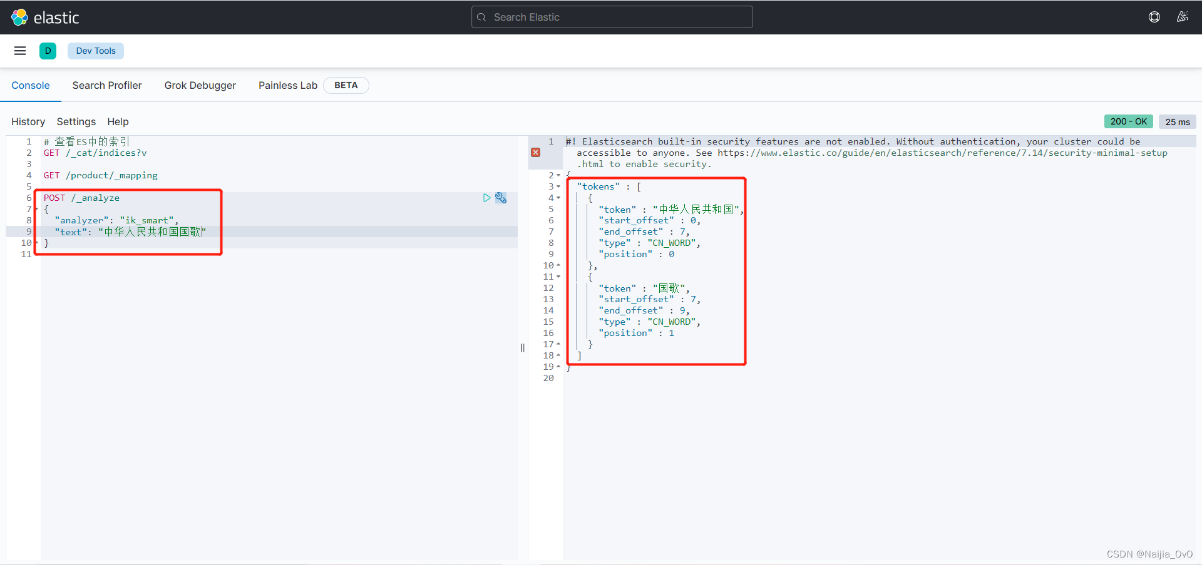Click "position" : 1 in response
The width and height of the screenshot is (1202, 565).
click(x=637, y=333)
